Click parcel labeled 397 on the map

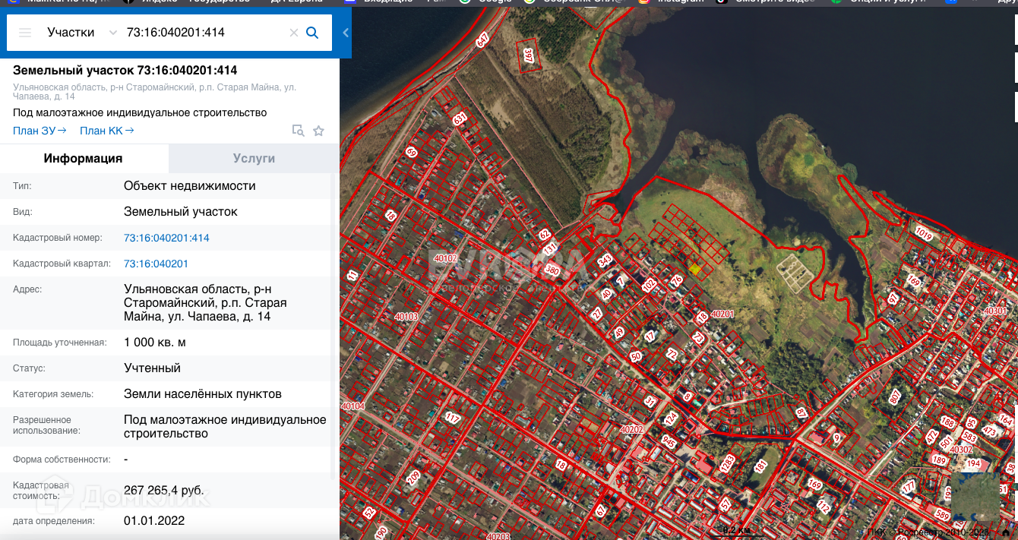529,55
